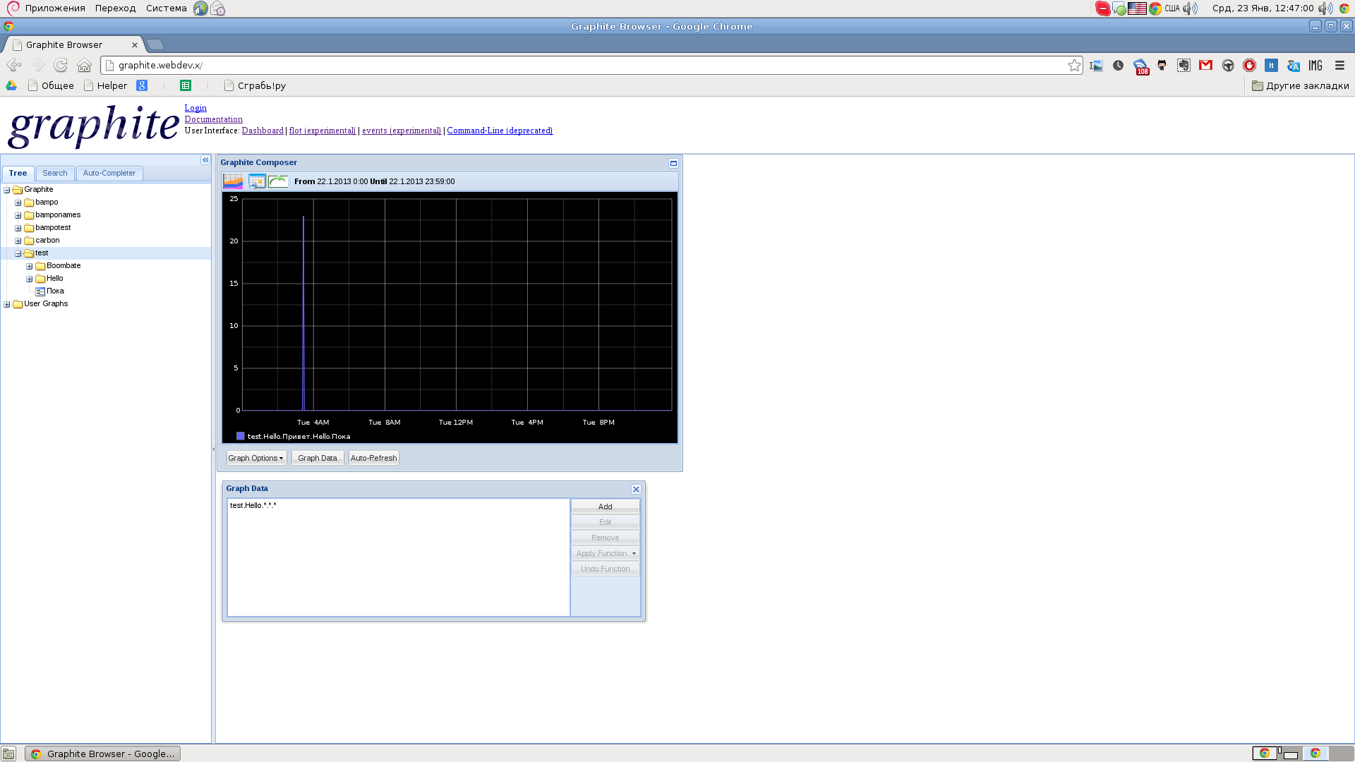1355x762 pixels.
Task: Select the test.Hello.*.*.* target entry
Action: 253,505
